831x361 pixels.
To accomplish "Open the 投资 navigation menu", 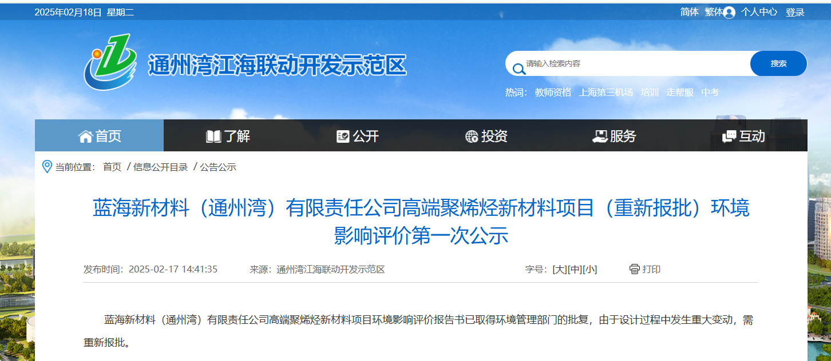I will coord(486,135).
